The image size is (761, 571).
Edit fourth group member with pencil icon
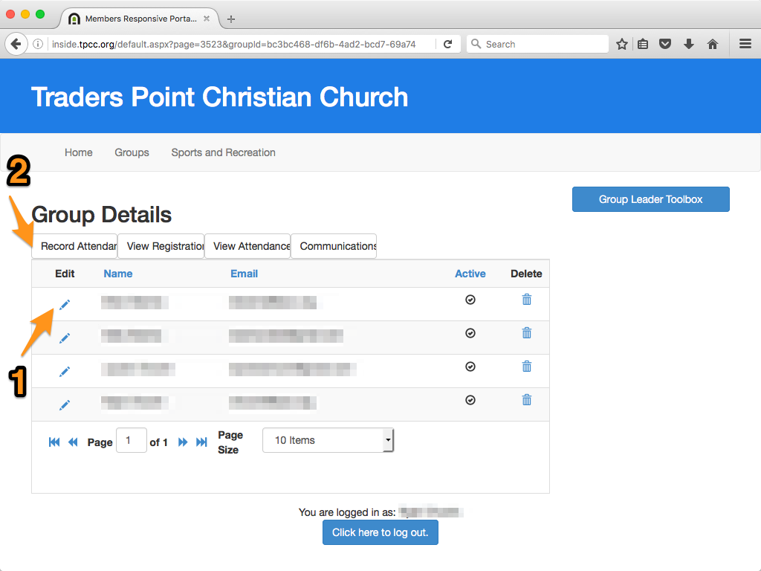[x=65, y=405]
